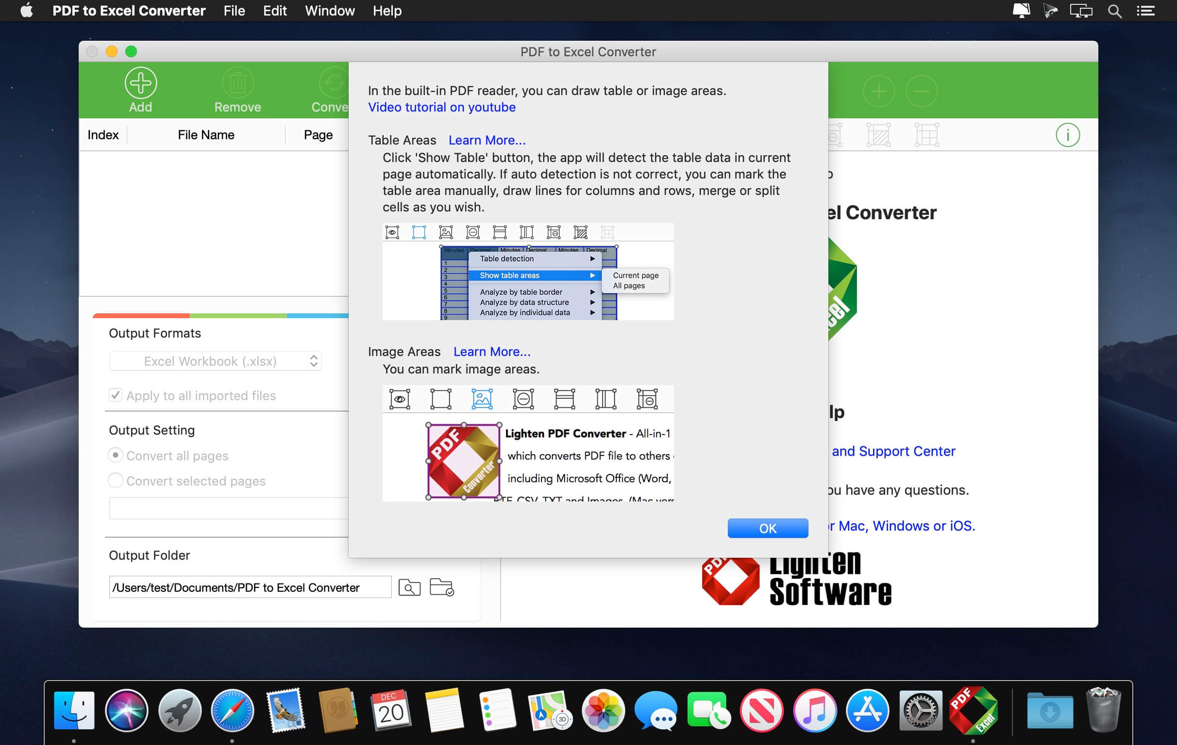This screenshot has width=1177, height=745.
Task: Toggle Apply to all imported files checkbox
Action: click(x=115, y=395)
